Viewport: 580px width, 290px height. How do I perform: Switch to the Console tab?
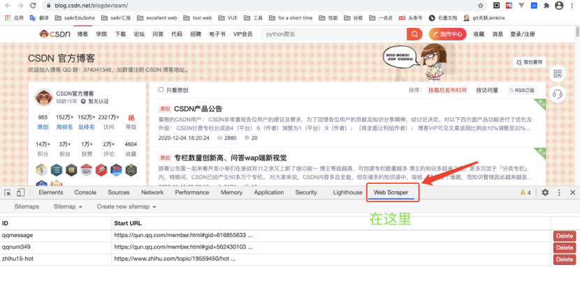pos(85,192)
